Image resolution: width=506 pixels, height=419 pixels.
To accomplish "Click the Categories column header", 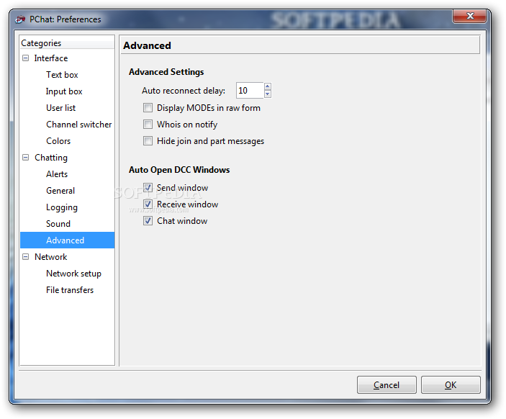I will click(67, 43).
